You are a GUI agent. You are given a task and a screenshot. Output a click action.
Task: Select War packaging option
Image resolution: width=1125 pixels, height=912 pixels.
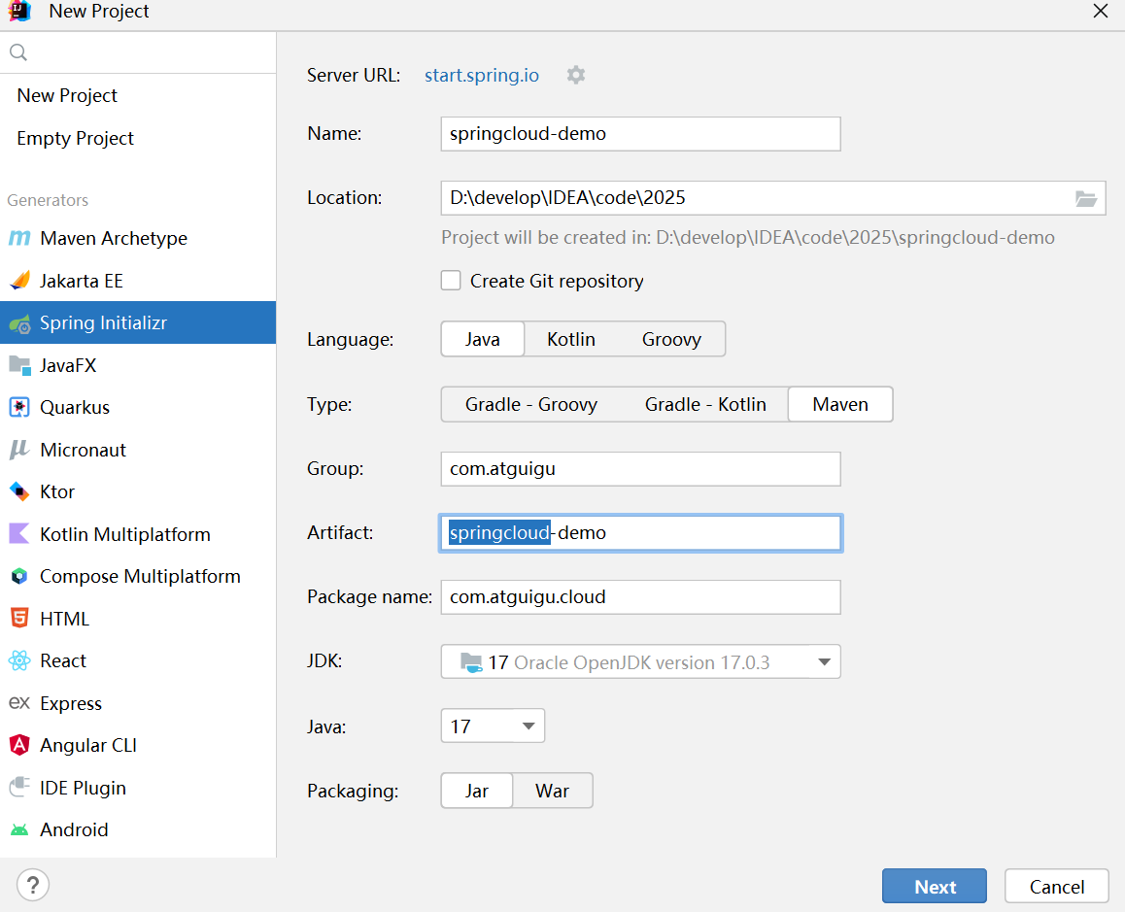[552, 790]
